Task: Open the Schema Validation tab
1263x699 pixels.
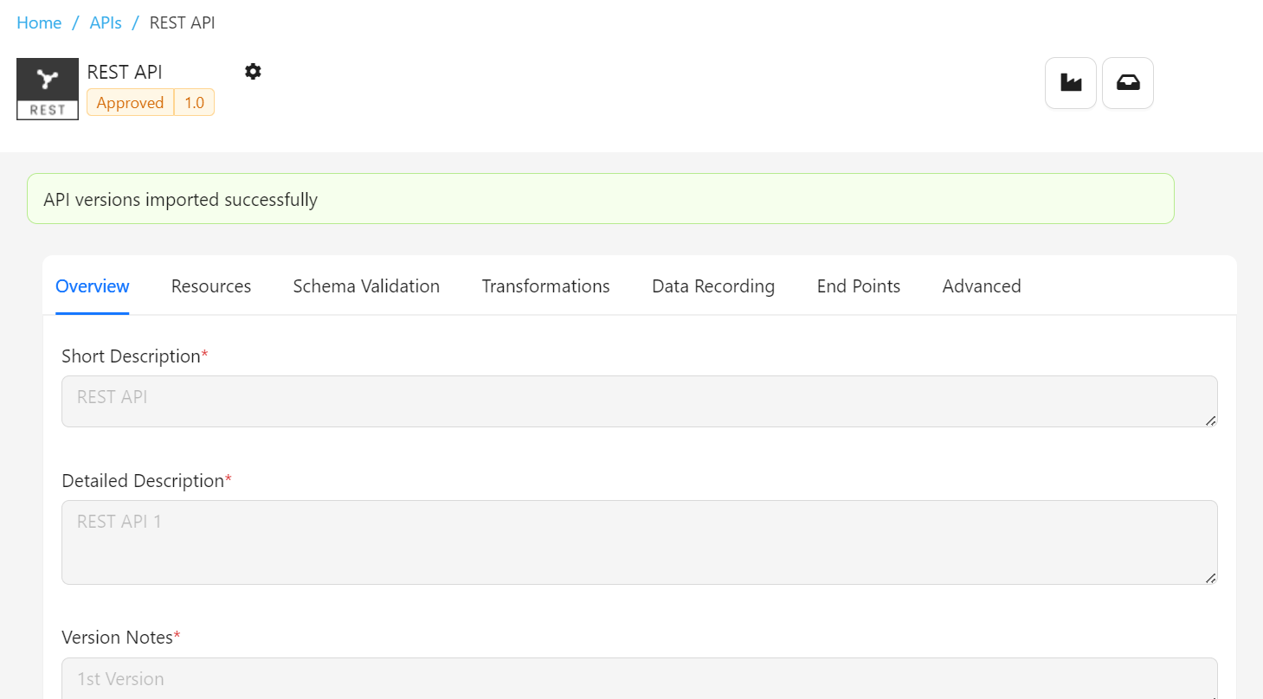Action: pyautogui.click(x=366, y=286)
